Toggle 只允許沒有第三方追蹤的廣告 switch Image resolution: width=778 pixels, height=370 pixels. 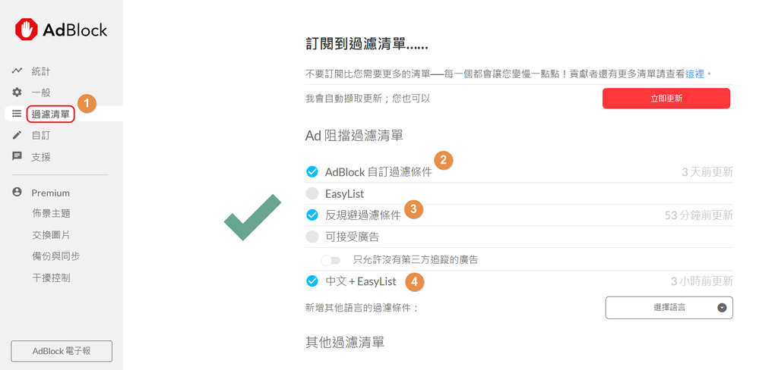pos(330,260)
